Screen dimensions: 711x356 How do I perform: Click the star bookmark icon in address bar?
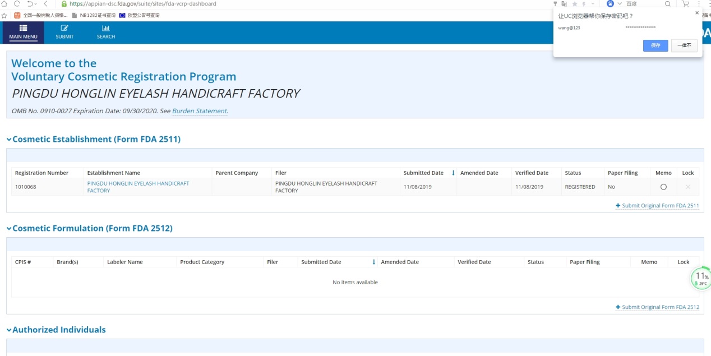(x=574, y=4)
